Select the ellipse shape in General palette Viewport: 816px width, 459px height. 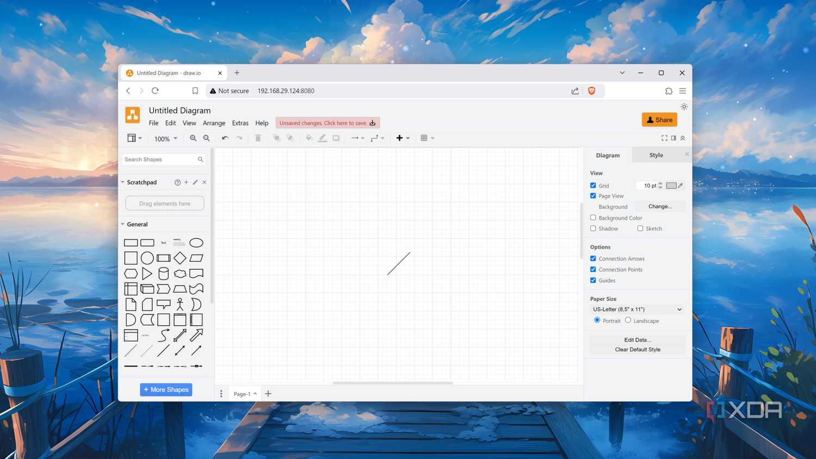tap(196, 243)
